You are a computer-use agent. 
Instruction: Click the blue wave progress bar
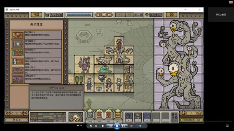click(79, 15)
